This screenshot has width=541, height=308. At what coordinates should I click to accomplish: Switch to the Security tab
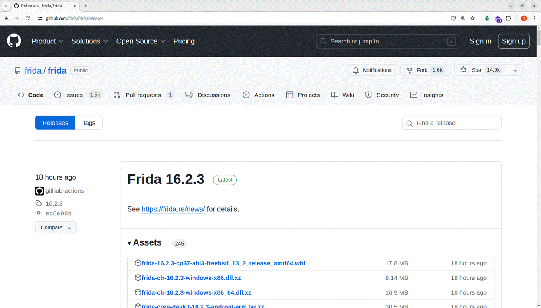[382, 95]
